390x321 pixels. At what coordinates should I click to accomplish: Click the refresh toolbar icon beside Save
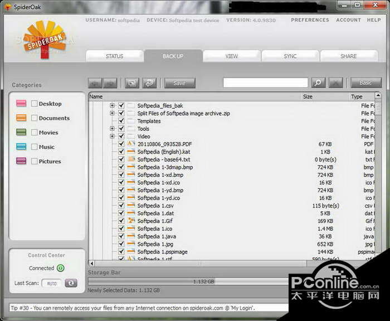click(149, 83)
